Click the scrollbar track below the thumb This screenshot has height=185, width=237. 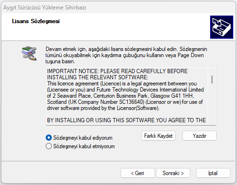(x=212, y=104)
